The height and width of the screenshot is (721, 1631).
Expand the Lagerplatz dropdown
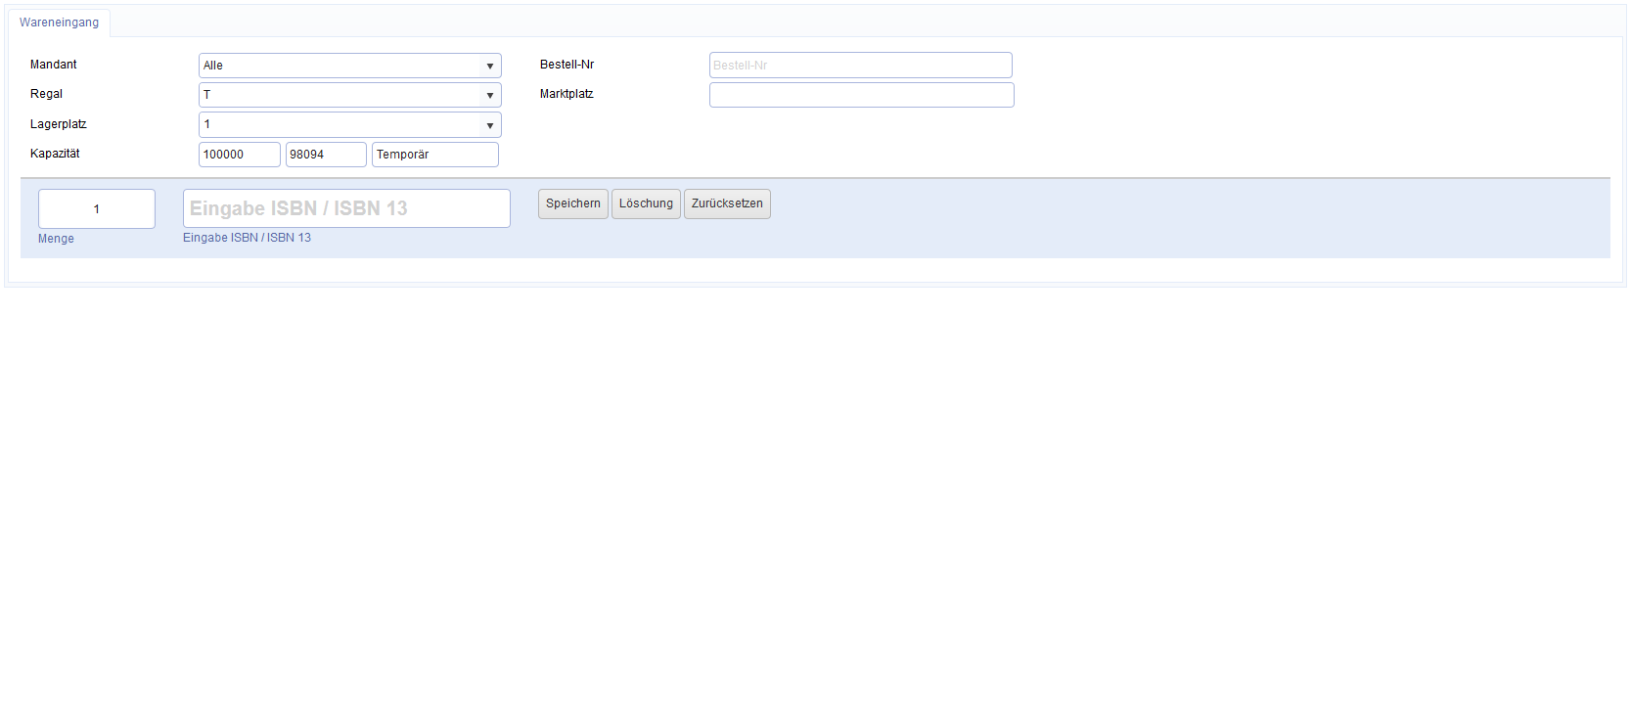(x=349, y=125)
